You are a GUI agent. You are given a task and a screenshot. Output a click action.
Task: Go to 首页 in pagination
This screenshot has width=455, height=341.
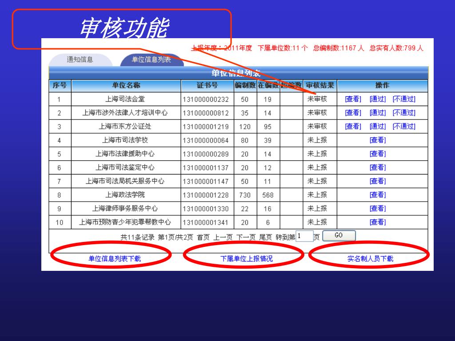(203, 237)
